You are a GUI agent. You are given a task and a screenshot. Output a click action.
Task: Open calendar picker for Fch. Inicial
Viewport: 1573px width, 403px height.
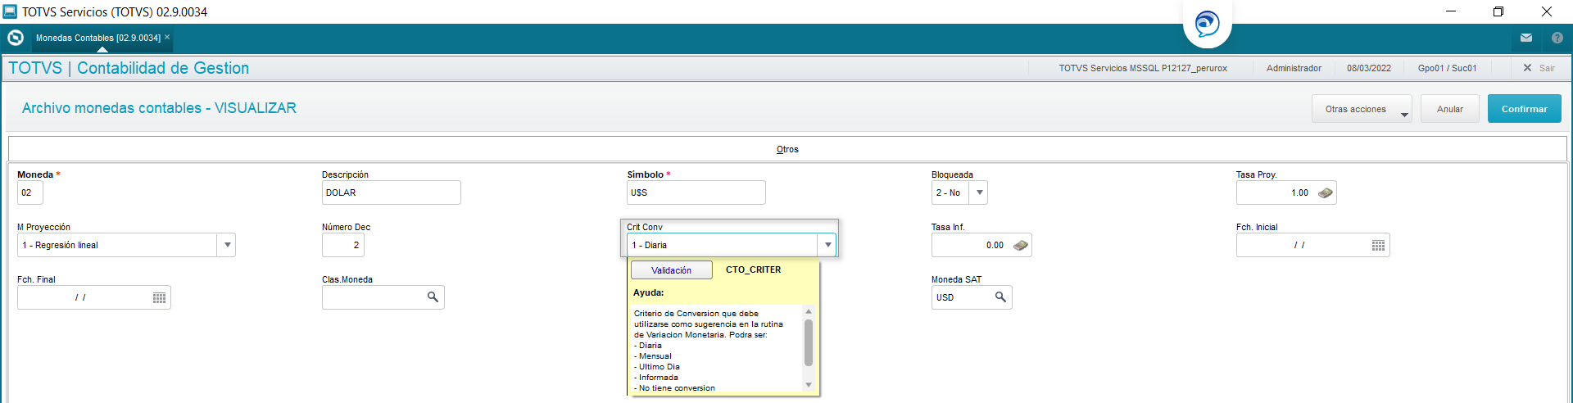click(x=1378, y=246)
